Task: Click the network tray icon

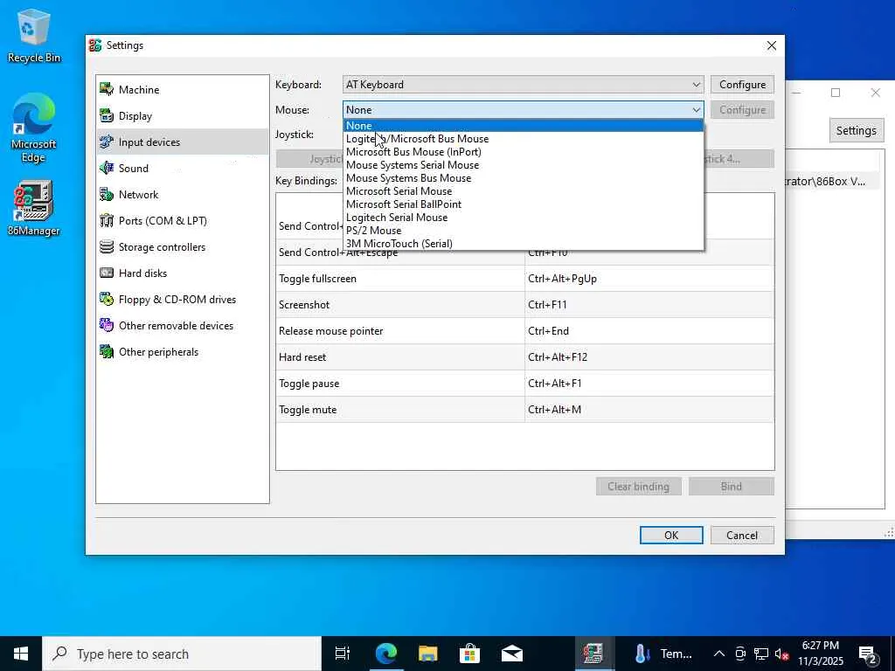Action: point(761,654)
